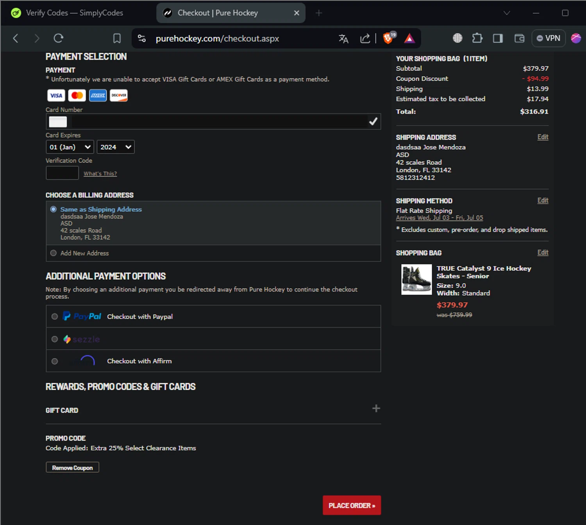Click the order Total amount $316.91
Image resolution: width=586 pixels, height=525 pixels.
[534, 112]
